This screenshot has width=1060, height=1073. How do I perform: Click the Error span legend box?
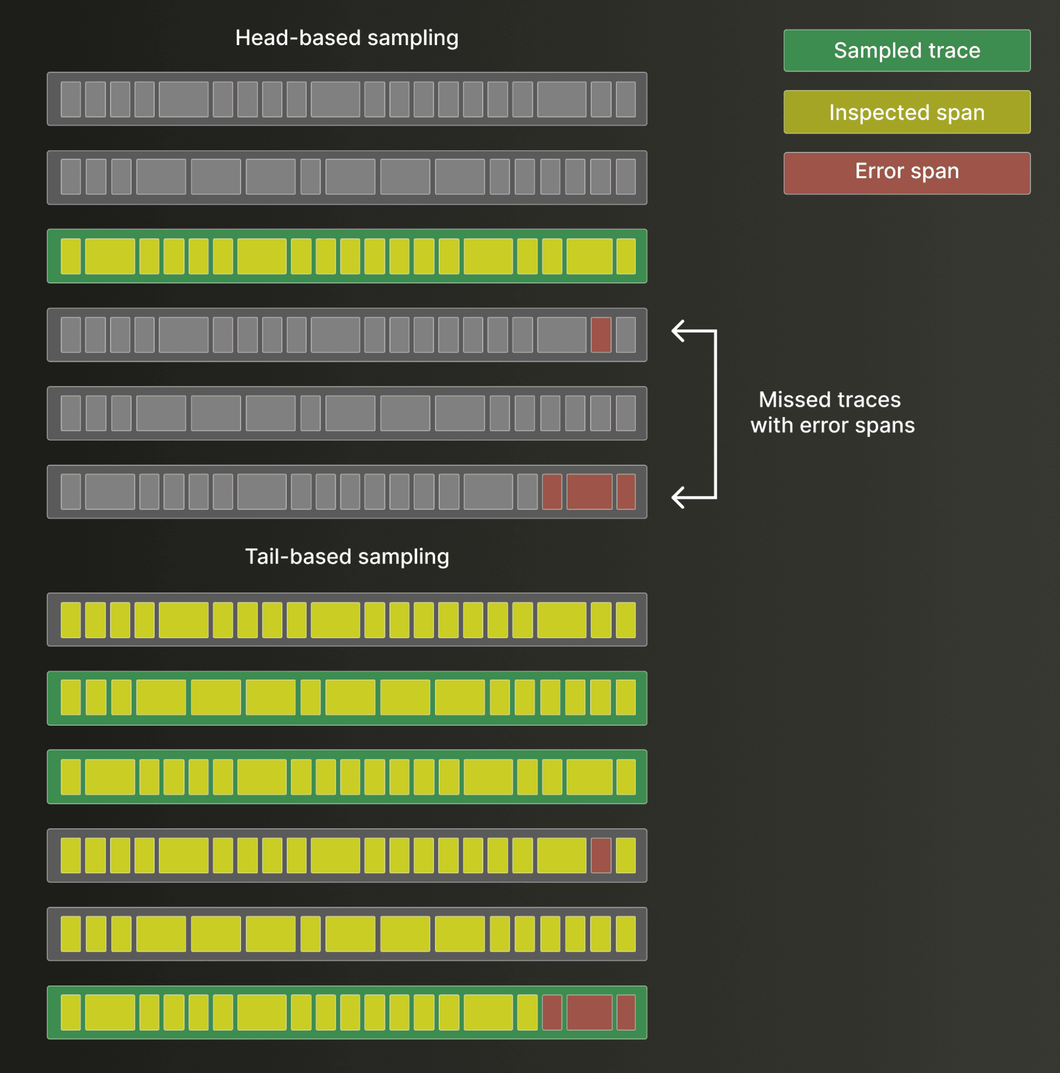(906, 173)
